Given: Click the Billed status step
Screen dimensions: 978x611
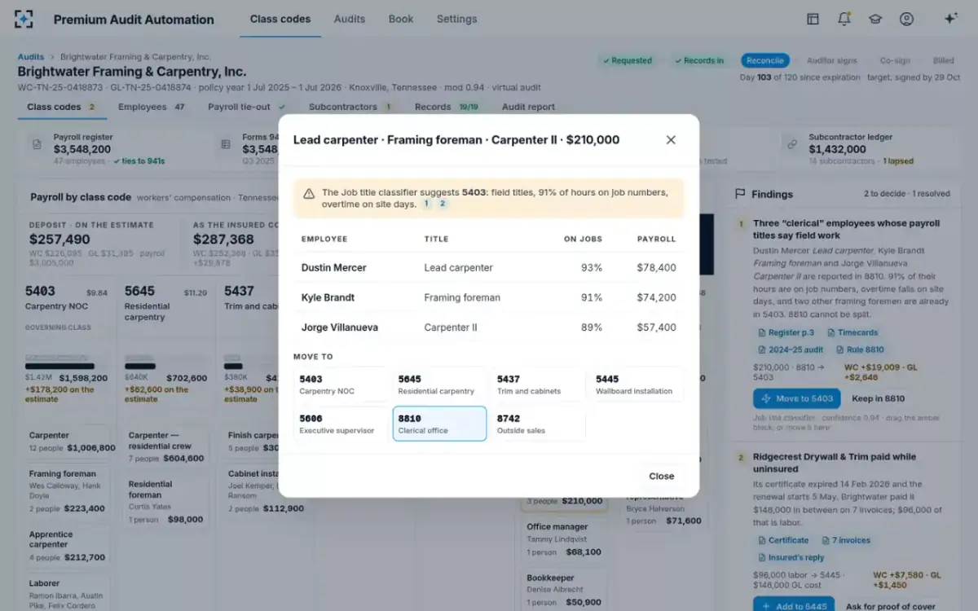Looking at the screenshot, I should tap(943, 60).
